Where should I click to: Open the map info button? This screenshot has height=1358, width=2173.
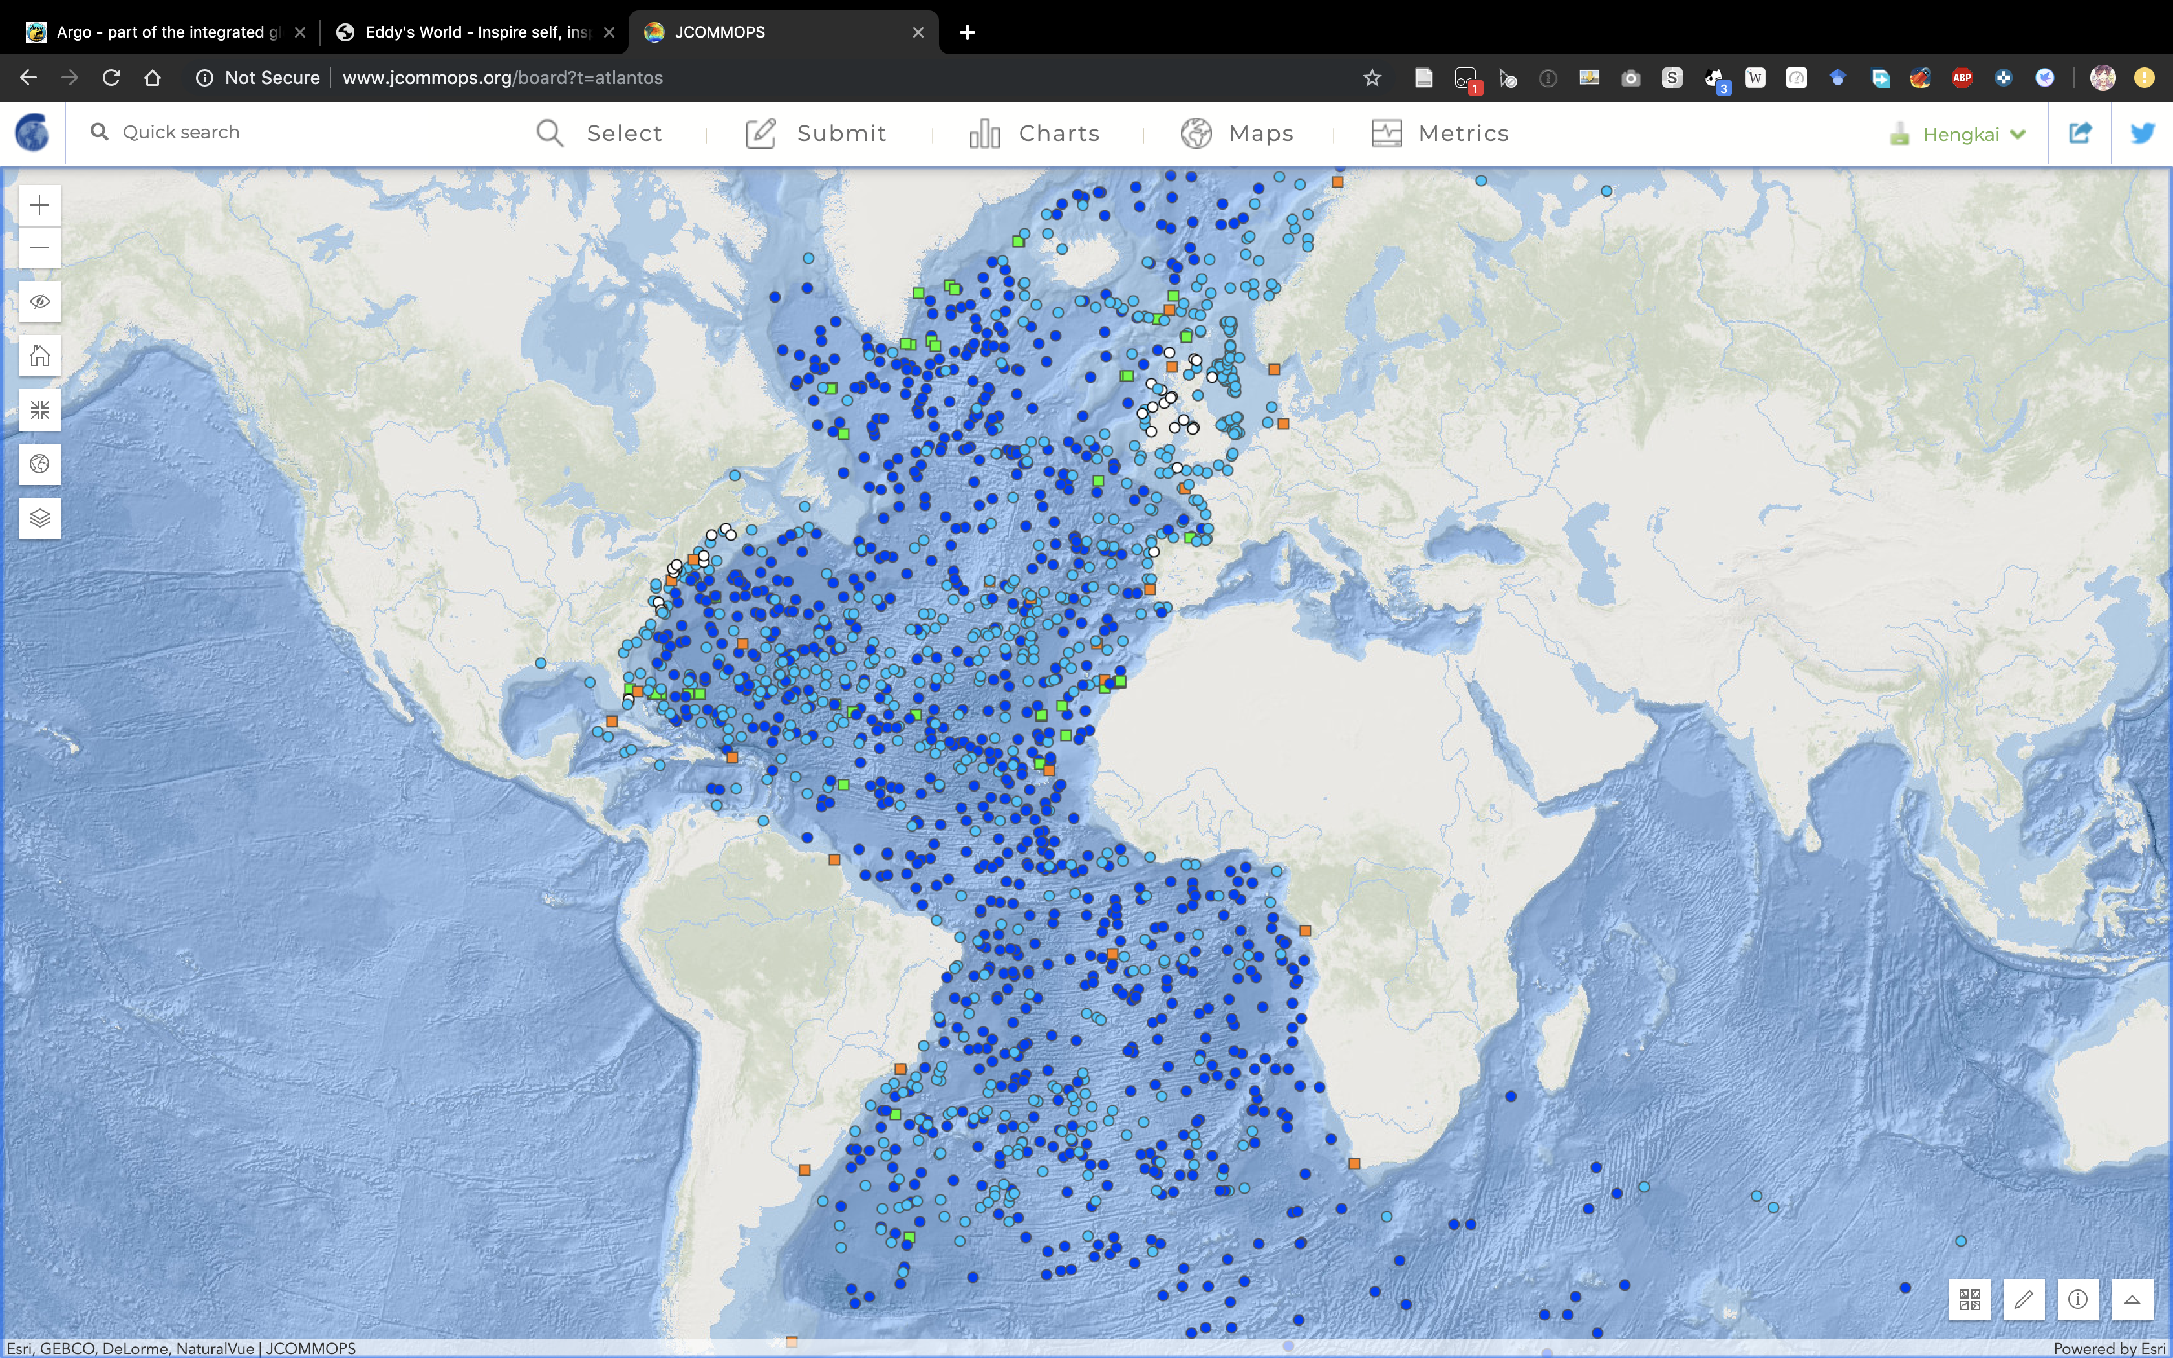coord(2078,1300)
